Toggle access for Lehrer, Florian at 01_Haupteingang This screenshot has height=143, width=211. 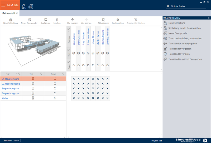(x=93, y=79)
